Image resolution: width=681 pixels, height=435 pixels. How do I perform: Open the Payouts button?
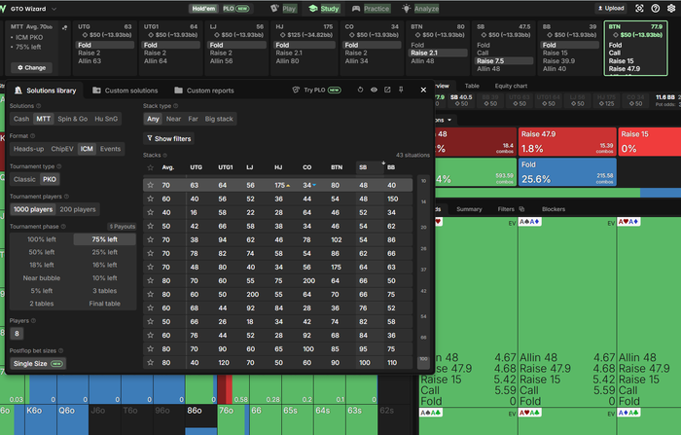point(122,227)
